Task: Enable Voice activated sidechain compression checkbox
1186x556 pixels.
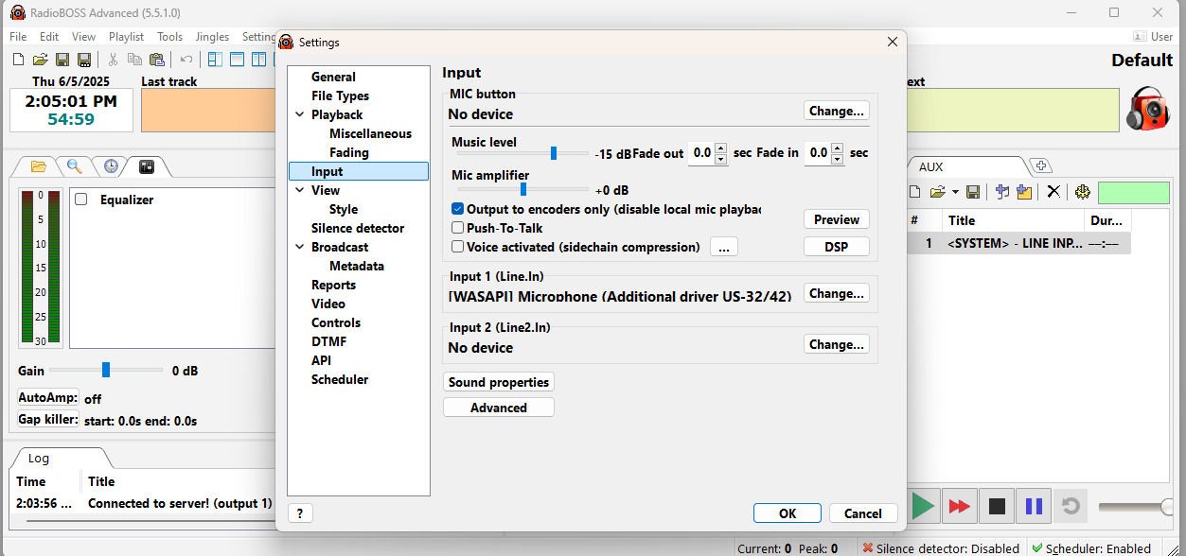Action: [x=458, y=247]
